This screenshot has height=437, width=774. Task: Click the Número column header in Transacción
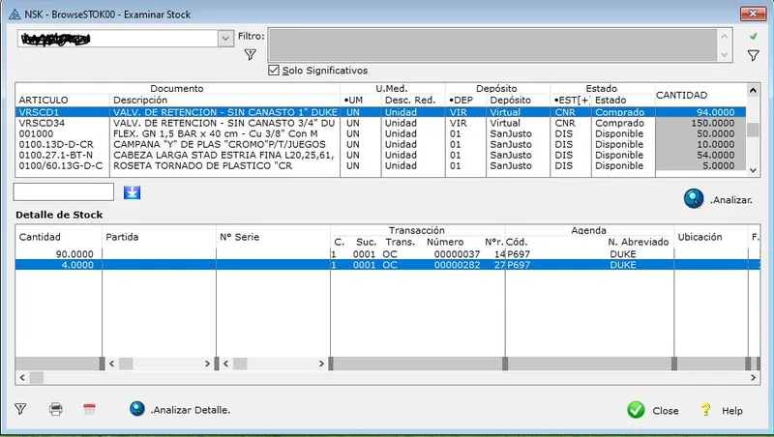coord(445,242)
